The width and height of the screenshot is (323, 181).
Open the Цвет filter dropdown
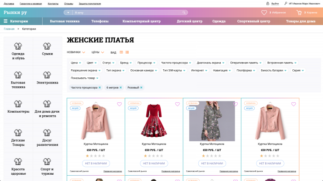point(92,63)
